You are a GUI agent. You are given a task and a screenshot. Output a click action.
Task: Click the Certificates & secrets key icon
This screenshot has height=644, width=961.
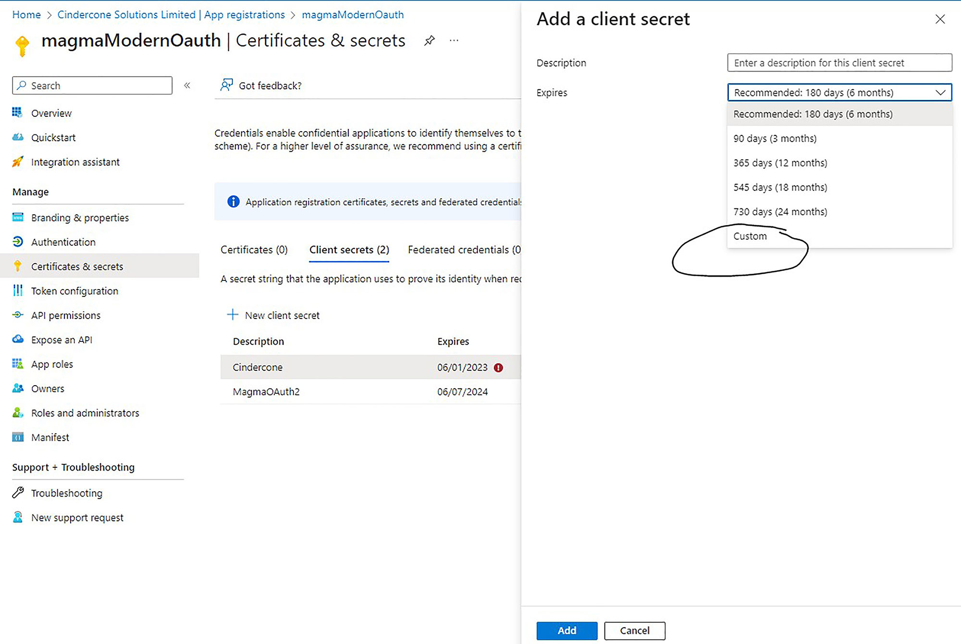pyautogui.click(x=18, y=266)
